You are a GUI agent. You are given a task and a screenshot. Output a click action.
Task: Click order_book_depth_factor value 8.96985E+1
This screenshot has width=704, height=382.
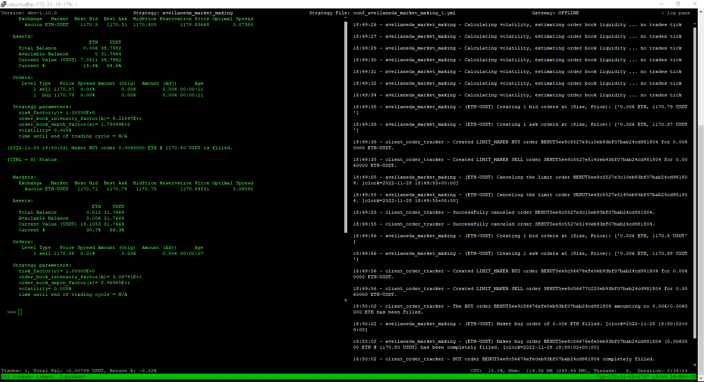tap(115, 283)
